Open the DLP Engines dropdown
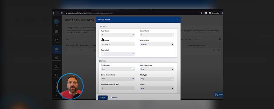The height and width of the screenshot is (109, 274). 118,69
